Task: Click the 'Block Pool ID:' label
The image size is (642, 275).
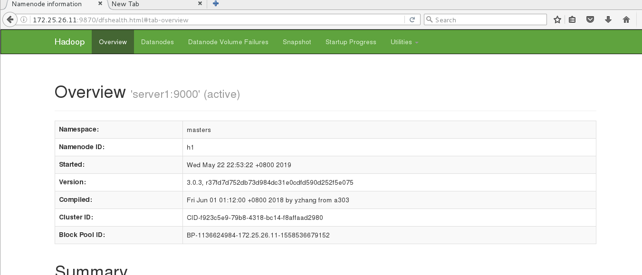Action: point(82,235)
